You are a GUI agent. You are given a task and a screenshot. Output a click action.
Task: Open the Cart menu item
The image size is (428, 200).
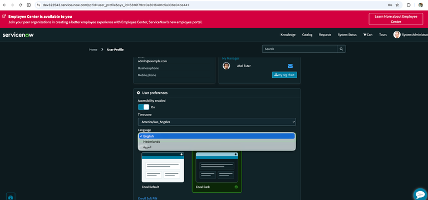click(x=368, y=34)
